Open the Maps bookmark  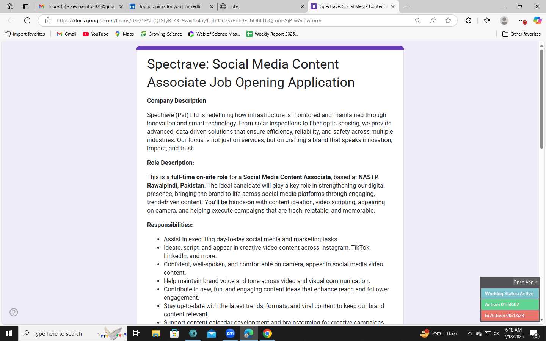[x=124, y=34]
